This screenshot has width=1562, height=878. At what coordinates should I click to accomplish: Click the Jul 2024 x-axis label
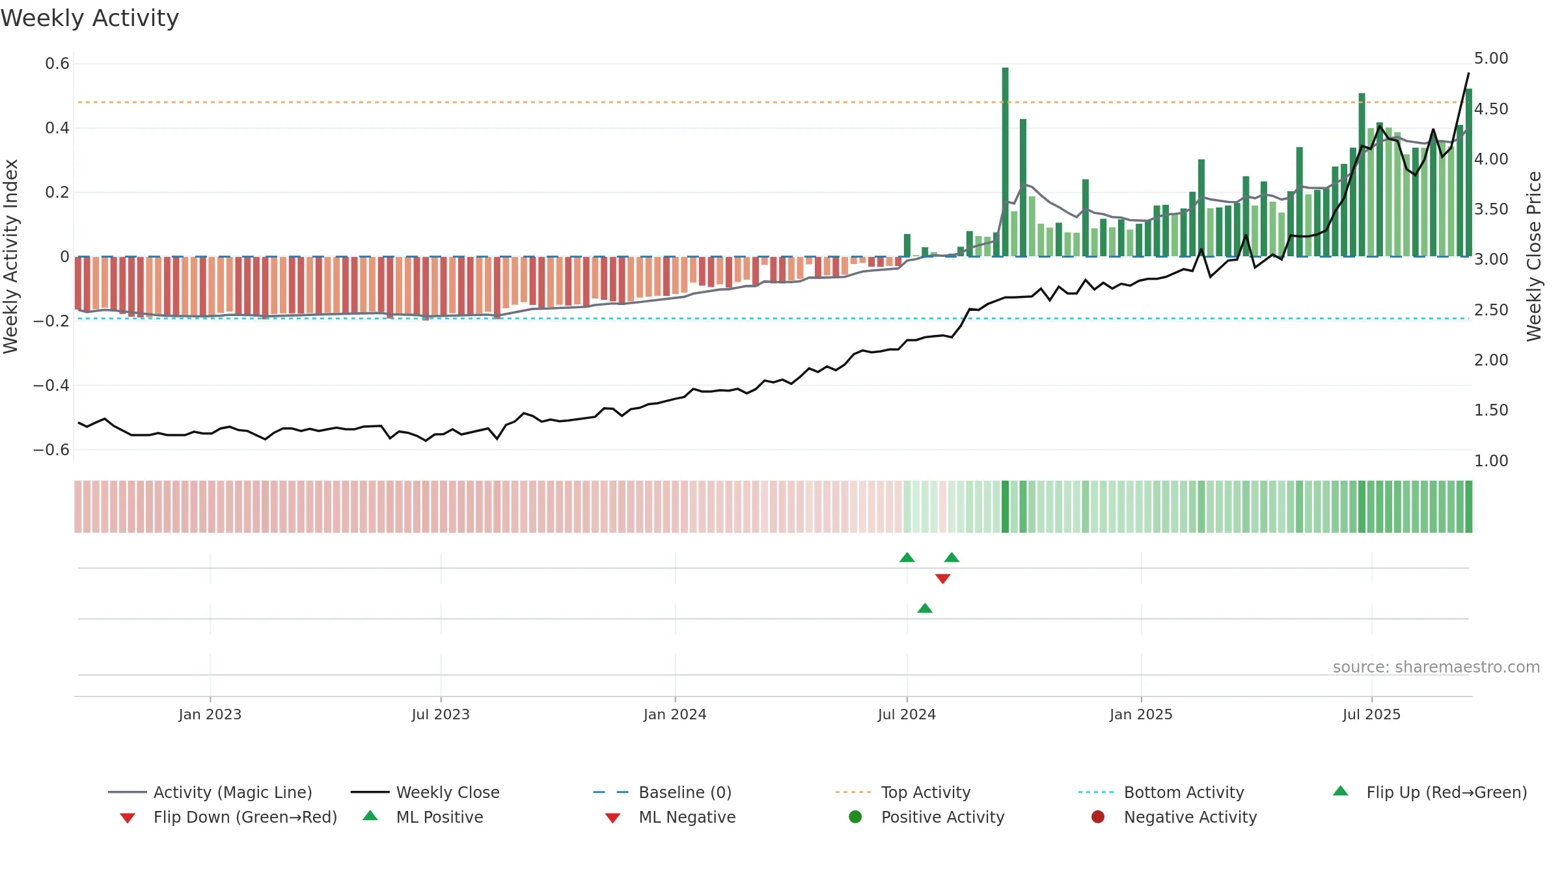tap(907, 714)
